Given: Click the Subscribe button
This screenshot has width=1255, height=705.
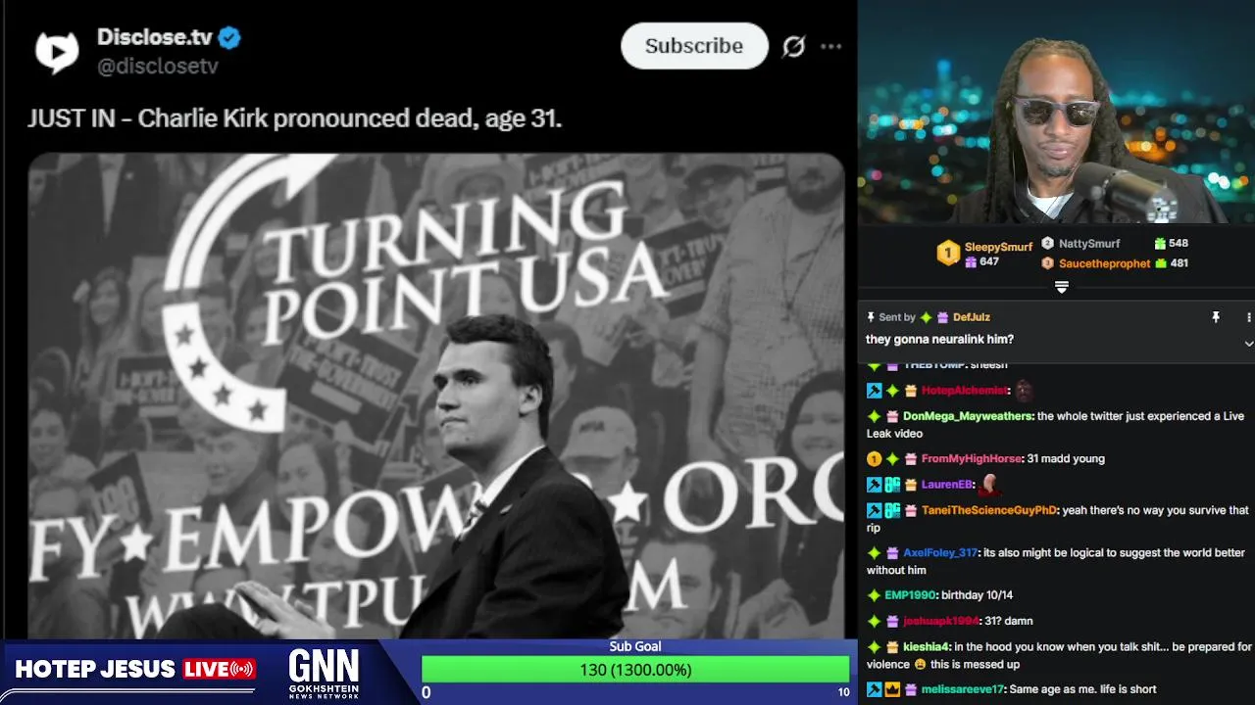Looking at the screenshot, I should coord(694,46).
